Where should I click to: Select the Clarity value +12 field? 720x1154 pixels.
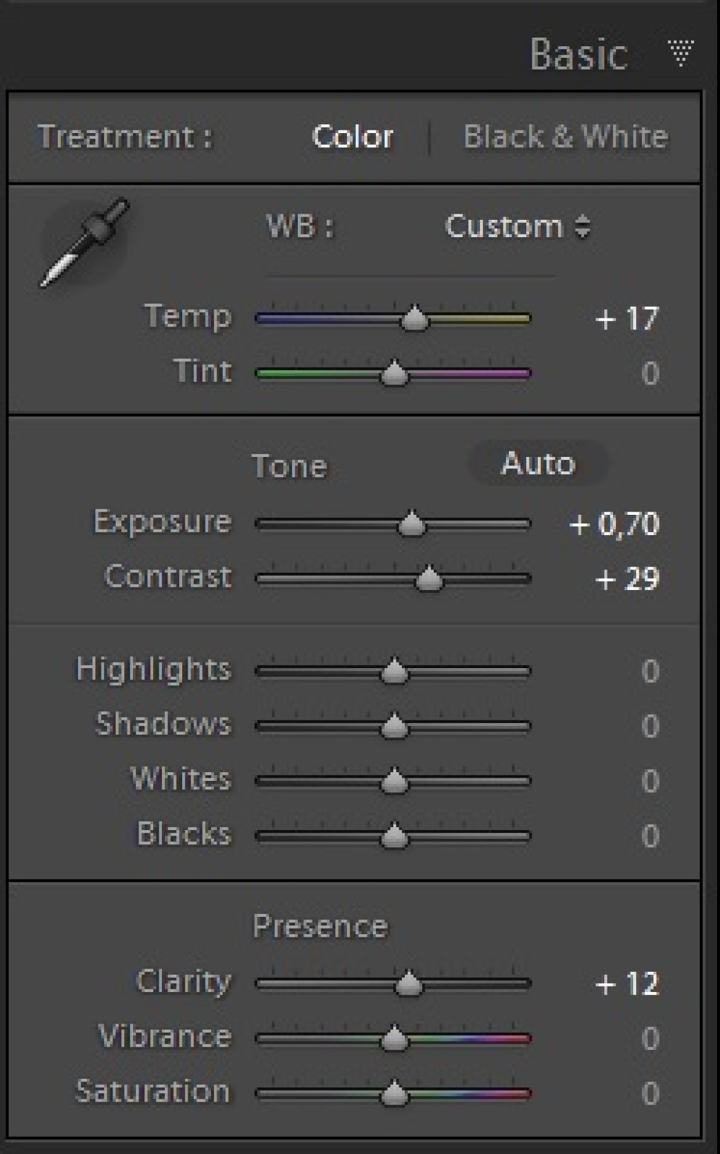pyautogui.click(x=627, y=983)
